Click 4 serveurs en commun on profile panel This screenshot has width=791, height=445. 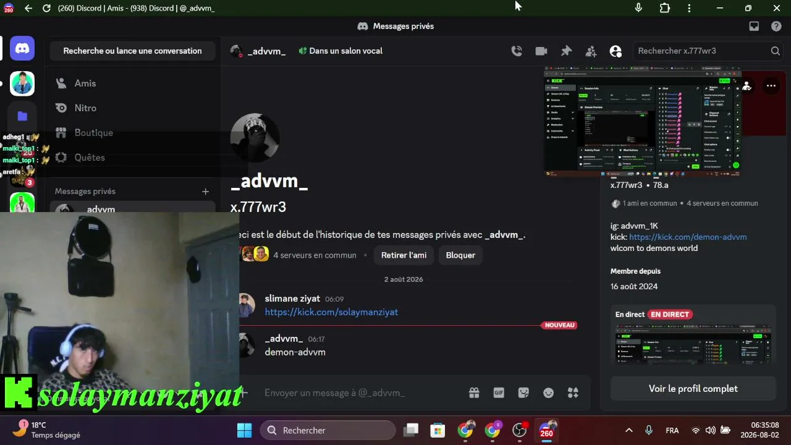tap(722, 203)
